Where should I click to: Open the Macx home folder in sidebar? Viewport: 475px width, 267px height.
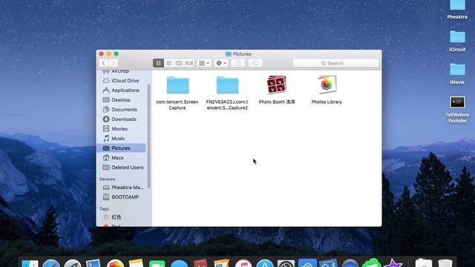[121, 158]
